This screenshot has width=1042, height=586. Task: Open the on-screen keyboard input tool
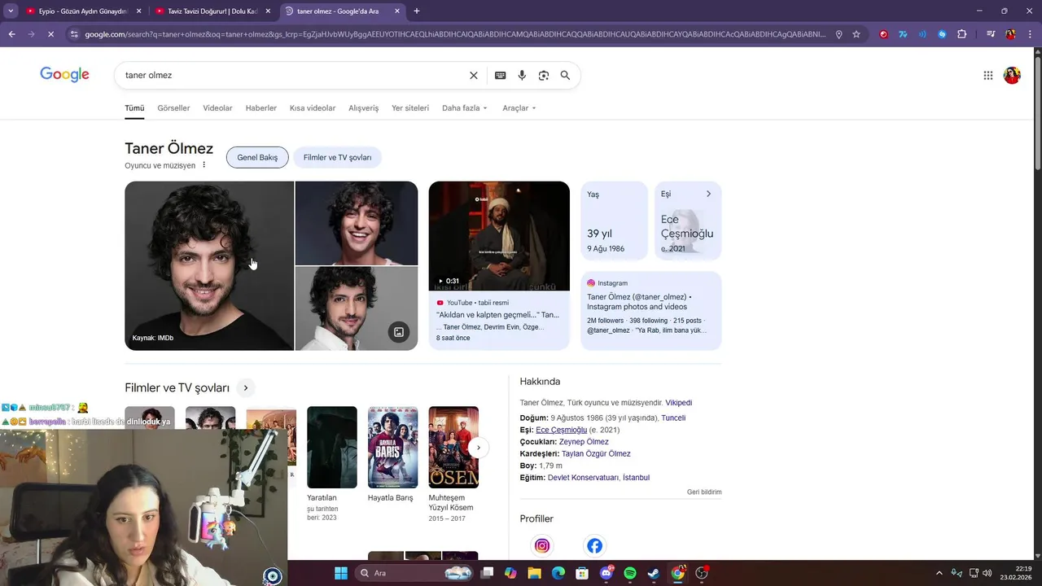[501, 75]
